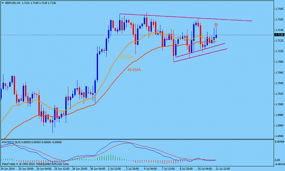The width and height of the screenshot is (285, 171).
Task: Click the 1.7005 price axis label
Action: click(x=280, y=104)
